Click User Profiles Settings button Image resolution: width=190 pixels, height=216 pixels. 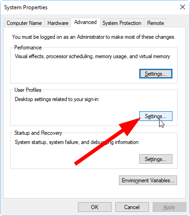pos(156,116)
